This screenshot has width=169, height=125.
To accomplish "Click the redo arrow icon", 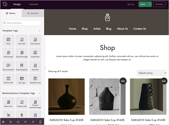I will tap(33, 122).
